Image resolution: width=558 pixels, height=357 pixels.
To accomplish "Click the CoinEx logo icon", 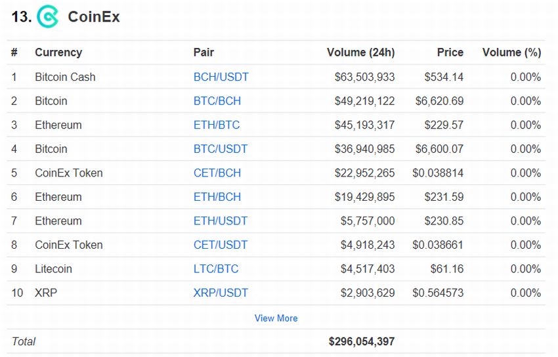I will pos(48,16).
